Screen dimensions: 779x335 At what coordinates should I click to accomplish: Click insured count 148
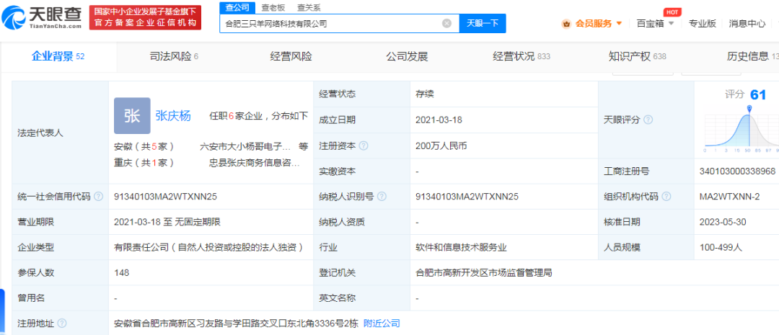point(121,272)
